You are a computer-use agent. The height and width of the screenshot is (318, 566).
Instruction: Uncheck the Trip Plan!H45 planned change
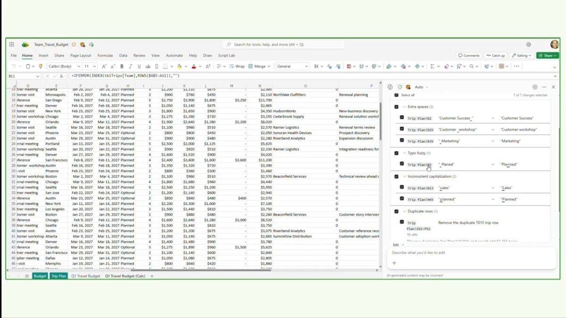tap(402, 199)
